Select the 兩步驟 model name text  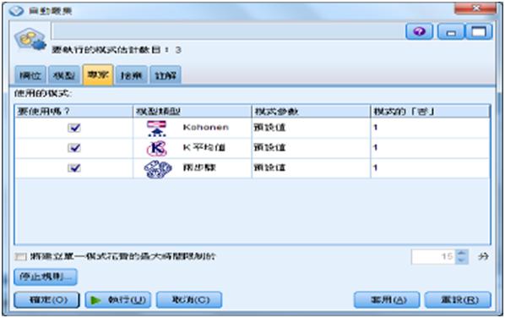pyautogui.click(x=199, y=167)
